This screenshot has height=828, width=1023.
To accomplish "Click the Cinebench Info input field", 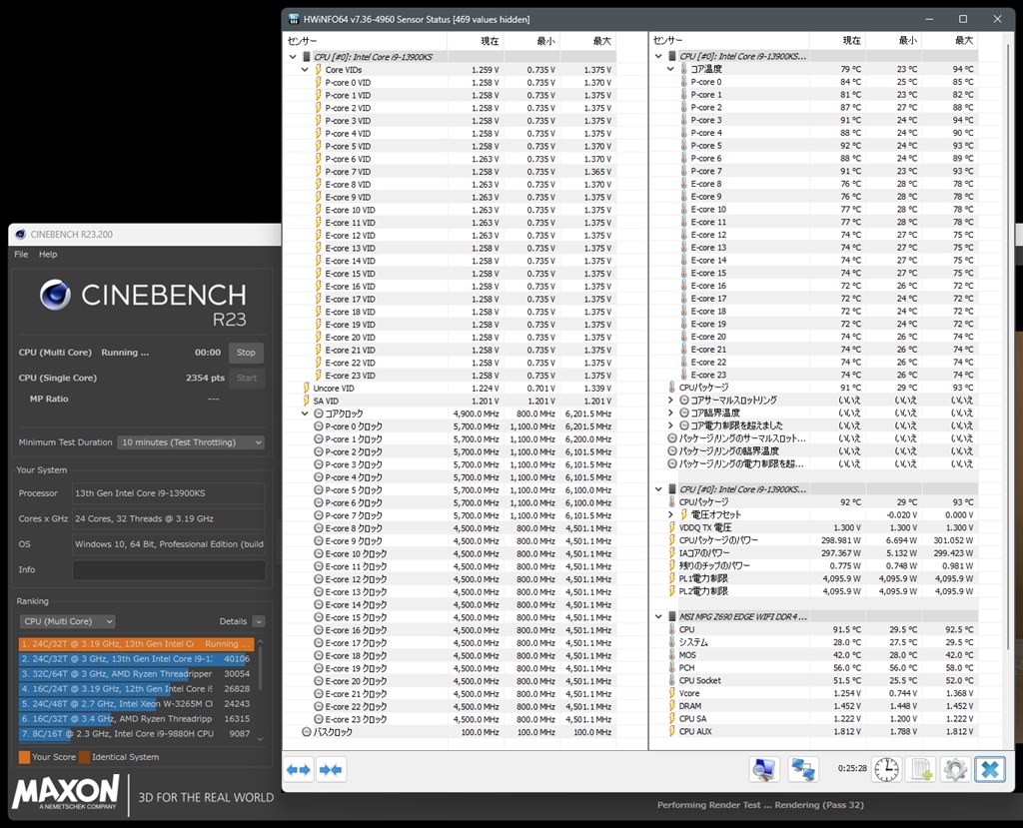I will [168, 569].
